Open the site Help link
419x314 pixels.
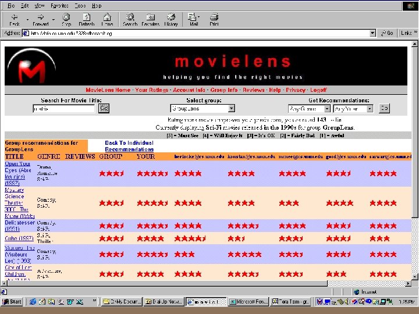(x=275, y=90)
